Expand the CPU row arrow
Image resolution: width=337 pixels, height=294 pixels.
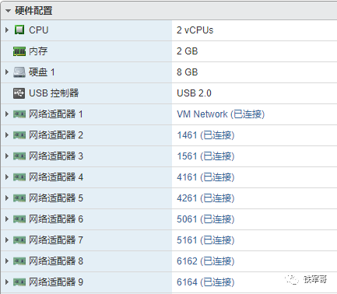point(7,30)
